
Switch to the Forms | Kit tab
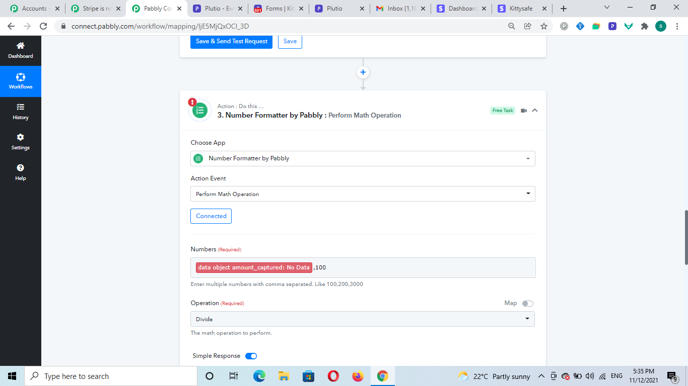click(278, 9)
